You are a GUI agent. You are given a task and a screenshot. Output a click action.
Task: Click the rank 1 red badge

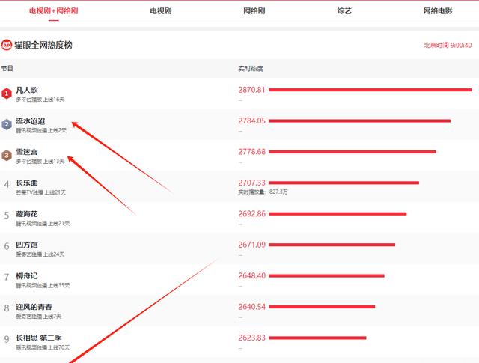coord(7,94)
